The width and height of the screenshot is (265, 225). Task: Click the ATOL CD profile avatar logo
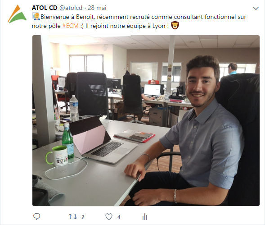click(x=17, y=14)
